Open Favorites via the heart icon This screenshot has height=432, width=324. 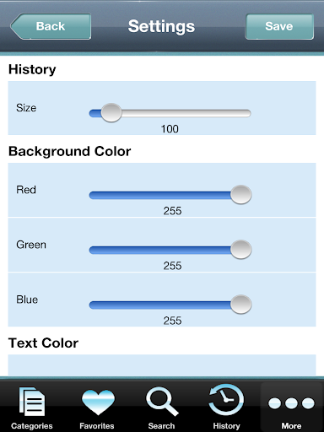(x=98, y=402)
